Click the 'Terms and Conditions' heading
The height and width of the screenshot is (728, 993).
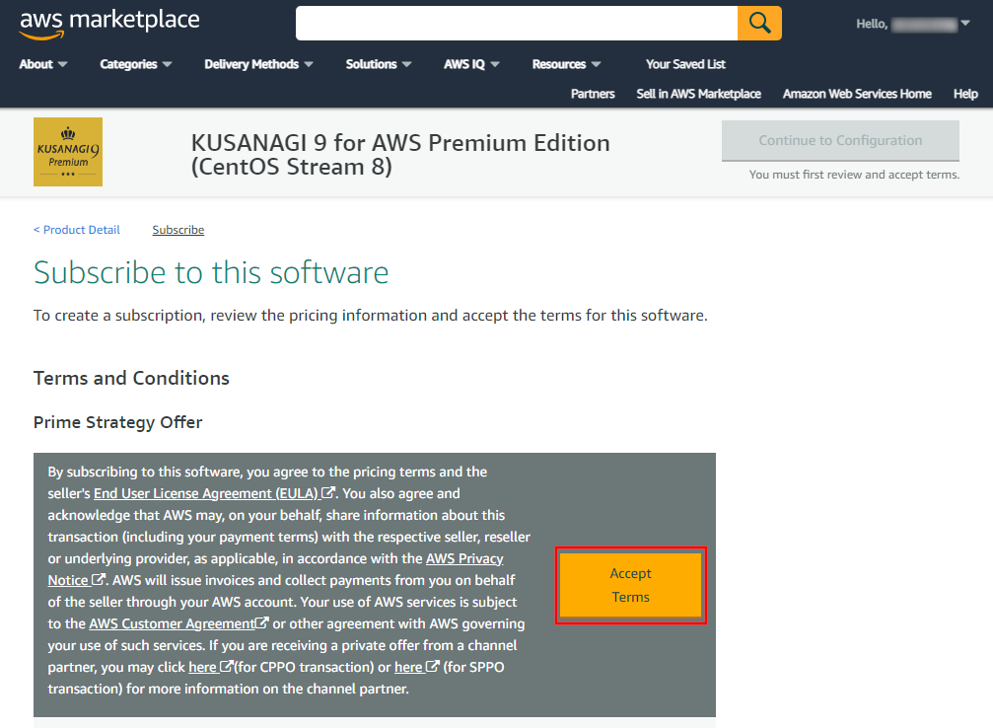131,378
